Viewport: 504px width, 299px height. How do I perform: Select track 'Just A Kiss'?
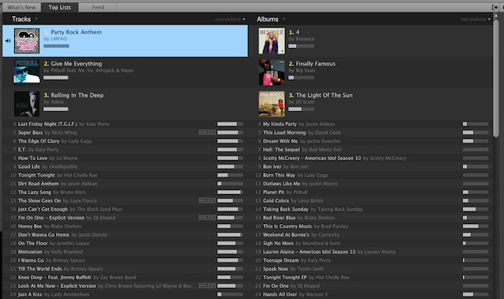[x=30, y=294]
